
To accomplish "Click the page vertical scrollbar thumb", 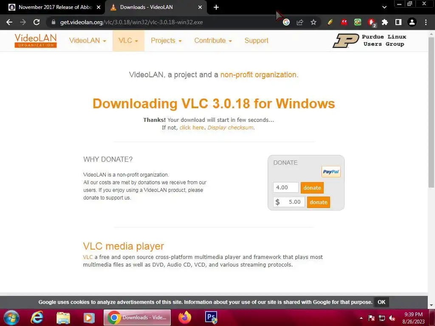I will (x=431, y=112).
